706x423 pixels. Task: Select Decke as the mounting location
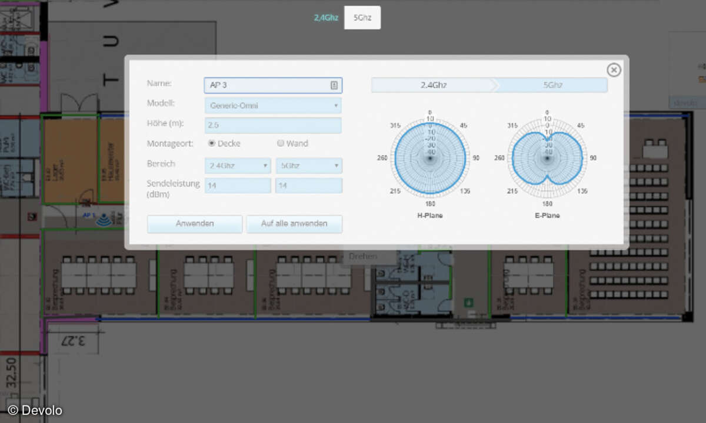[x=212, y=143]
